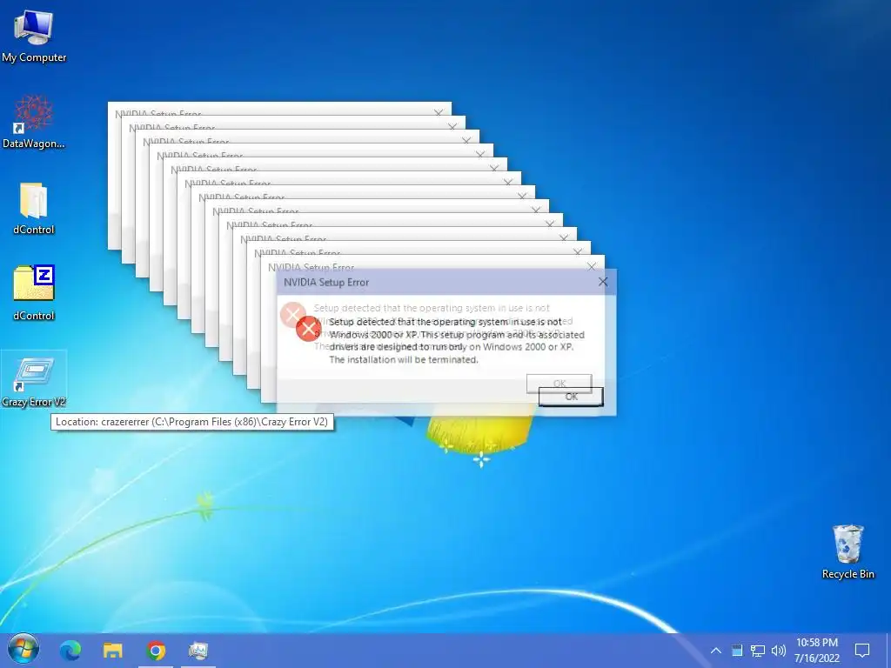Close the front NVIDIA Setup Error dialog
The height and width of the screenshot is (668, 891).
(x=603, y=282)
